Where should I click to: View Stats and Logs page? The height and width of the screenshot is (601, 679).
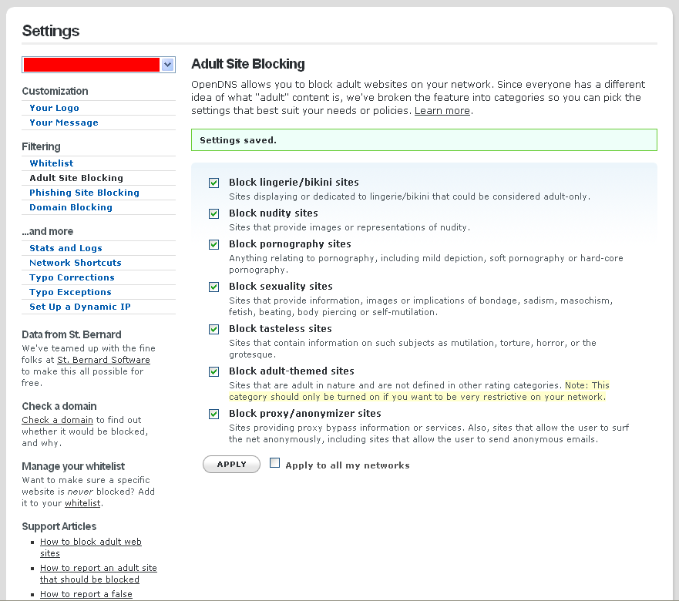point(66,248)
